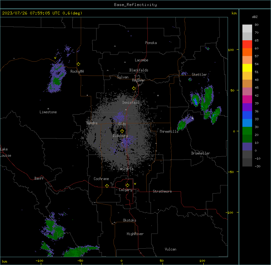Click the yellow marker south of RedDeer
Image resolution: width=271 pixels, height=265 pixels.
point(134,88)
